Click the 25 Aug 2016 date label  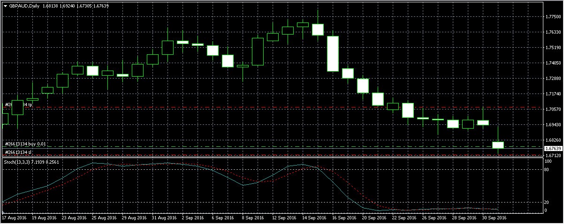(x=105, y=218)
